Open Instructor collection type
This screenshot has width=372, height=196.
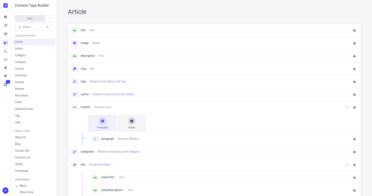(x=21, y=75)
